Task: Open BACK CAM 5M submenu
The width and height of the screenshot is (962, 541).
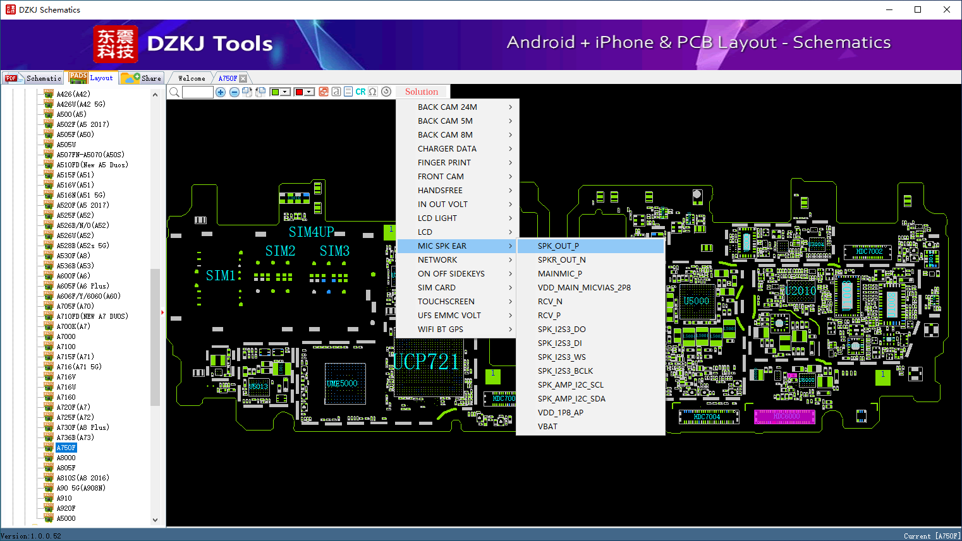Action: [458, 121]
